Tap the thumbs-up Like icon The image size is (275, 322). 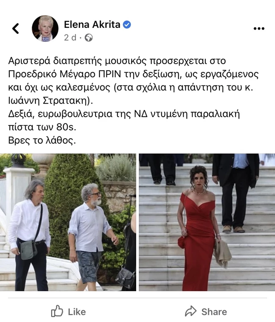tap(57, 311)
